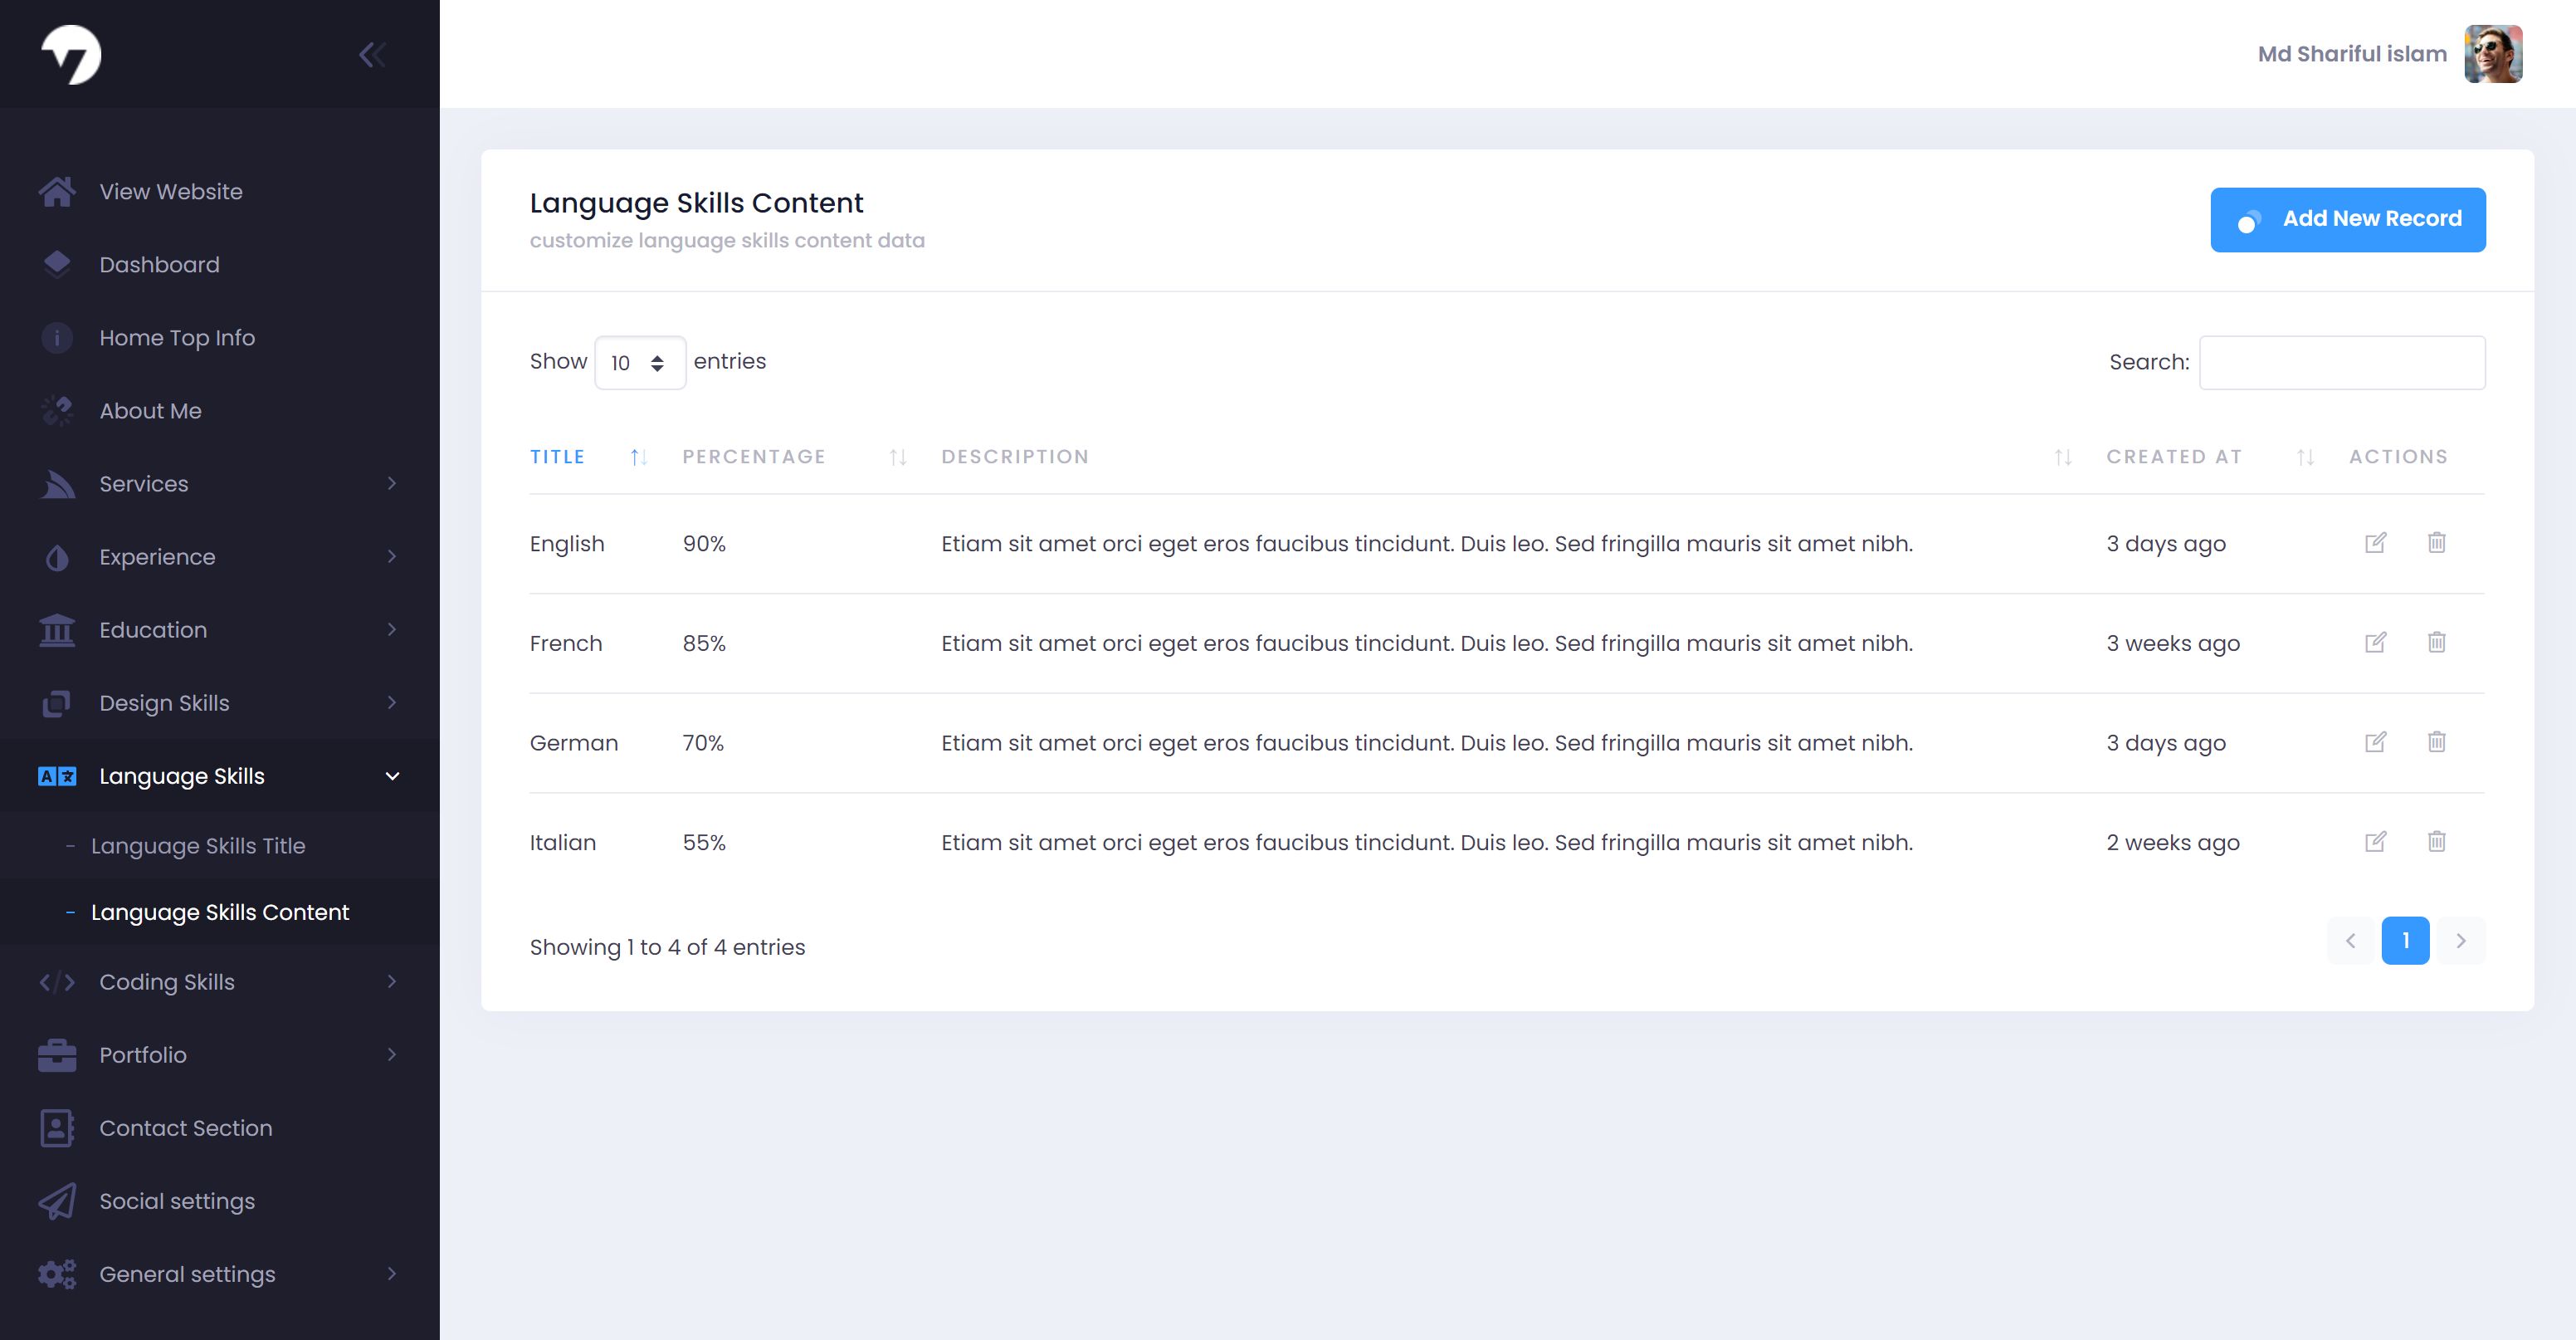Collapse the sidebar with double-chevron icon
2576x1340 pixels.
pos(372,54)
